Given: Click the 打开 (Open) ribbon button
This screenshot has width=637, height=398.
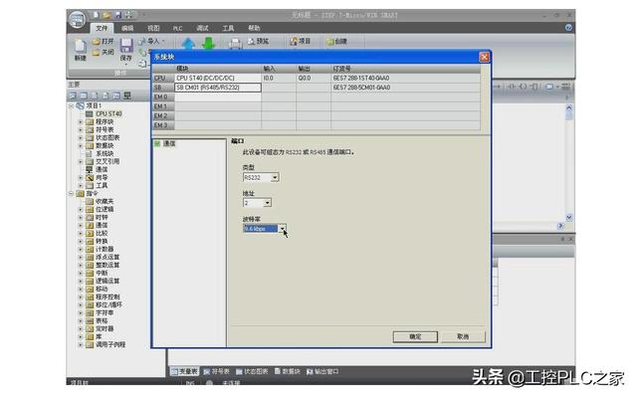Looking at the screenshot, I should pyautogui.click(x=104, y=42).
